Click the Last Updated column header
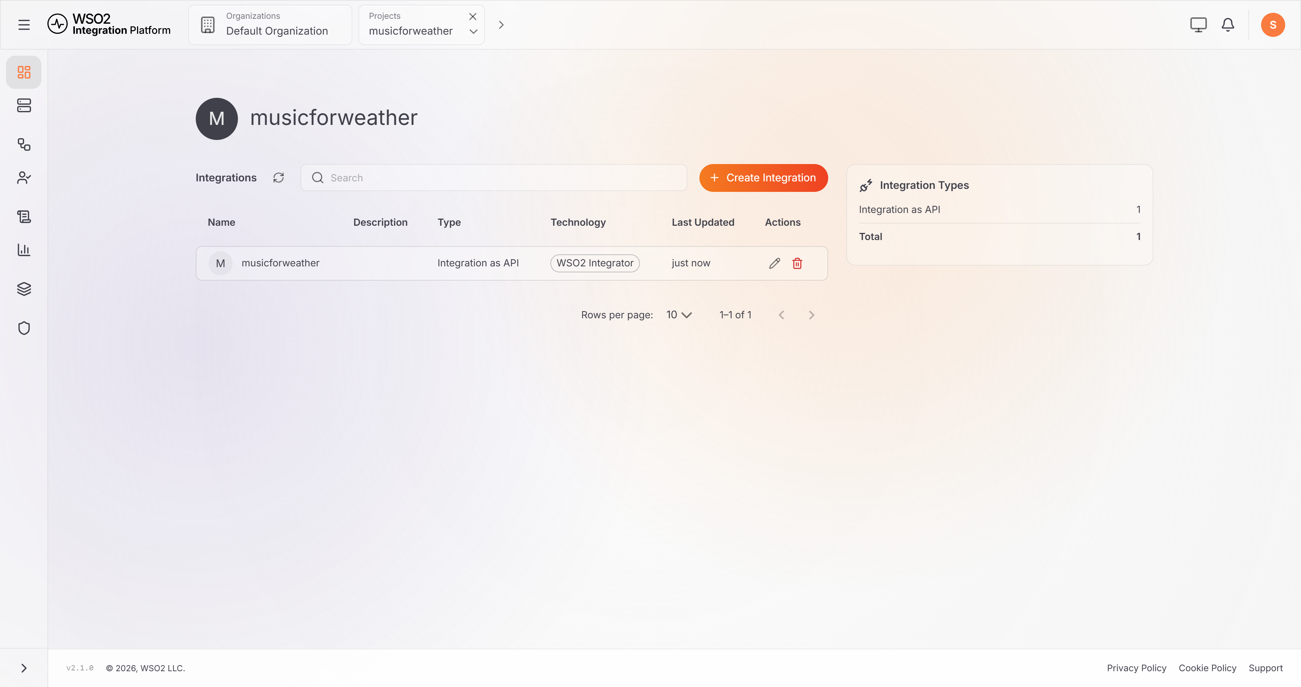 click(702, 222)
